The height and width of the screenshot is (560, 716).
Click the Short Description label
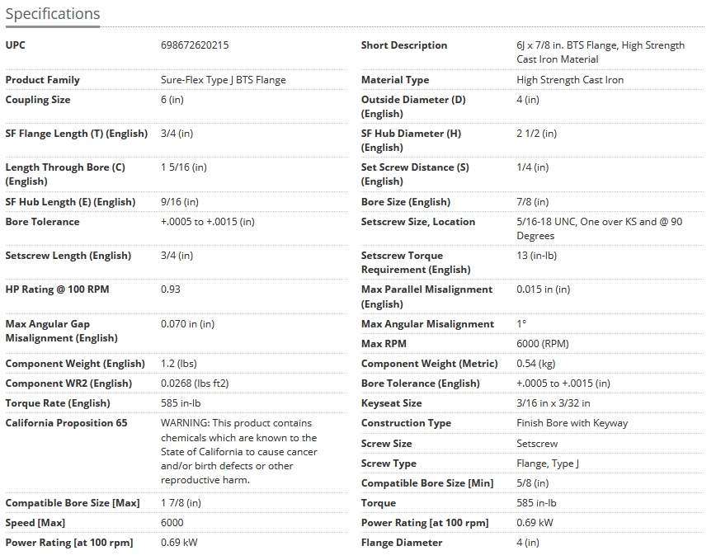[404, 45]
